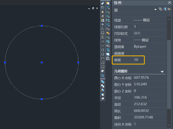
Task: Close the 特性 properties panel
Action: [x=170, y=3]
